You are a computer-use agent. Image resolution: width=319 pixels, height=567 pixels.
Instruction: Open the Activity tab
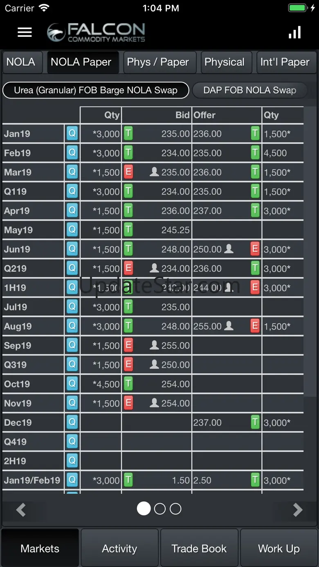[119, 548]
